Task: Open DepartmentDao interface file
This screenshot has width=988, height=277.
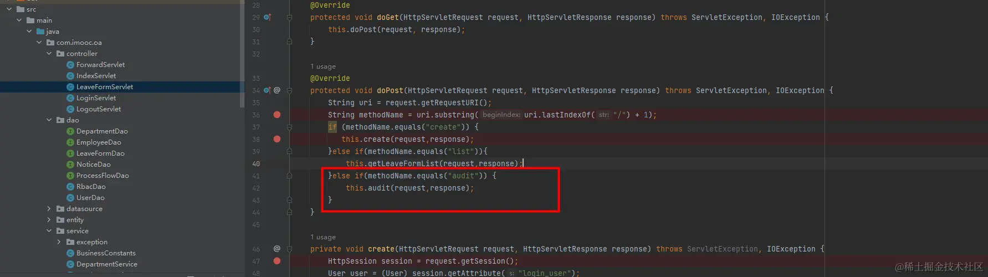Action: click(x=102, y=131)
